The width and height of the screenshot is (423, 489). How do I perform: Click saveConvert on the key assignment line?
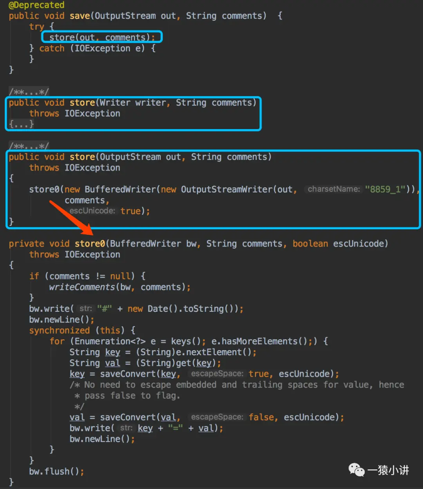[128, 374]
